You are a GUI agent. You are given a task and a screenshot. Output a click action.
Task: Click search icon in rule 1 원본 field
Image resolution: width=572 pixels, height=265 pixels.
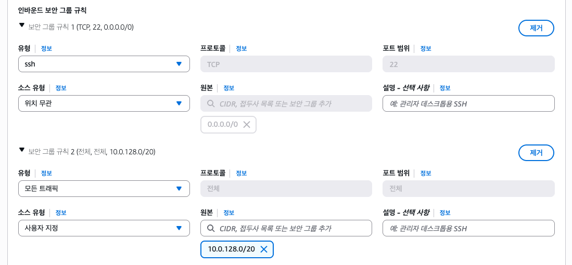[211, 103]
